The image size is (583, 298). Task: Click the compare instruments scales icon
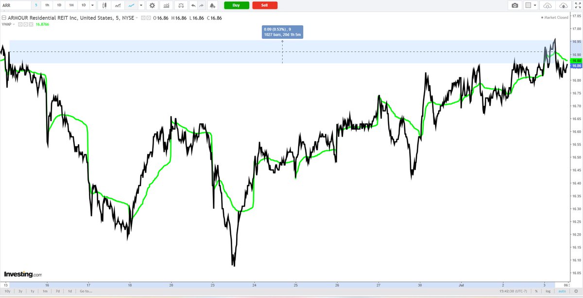180,5
